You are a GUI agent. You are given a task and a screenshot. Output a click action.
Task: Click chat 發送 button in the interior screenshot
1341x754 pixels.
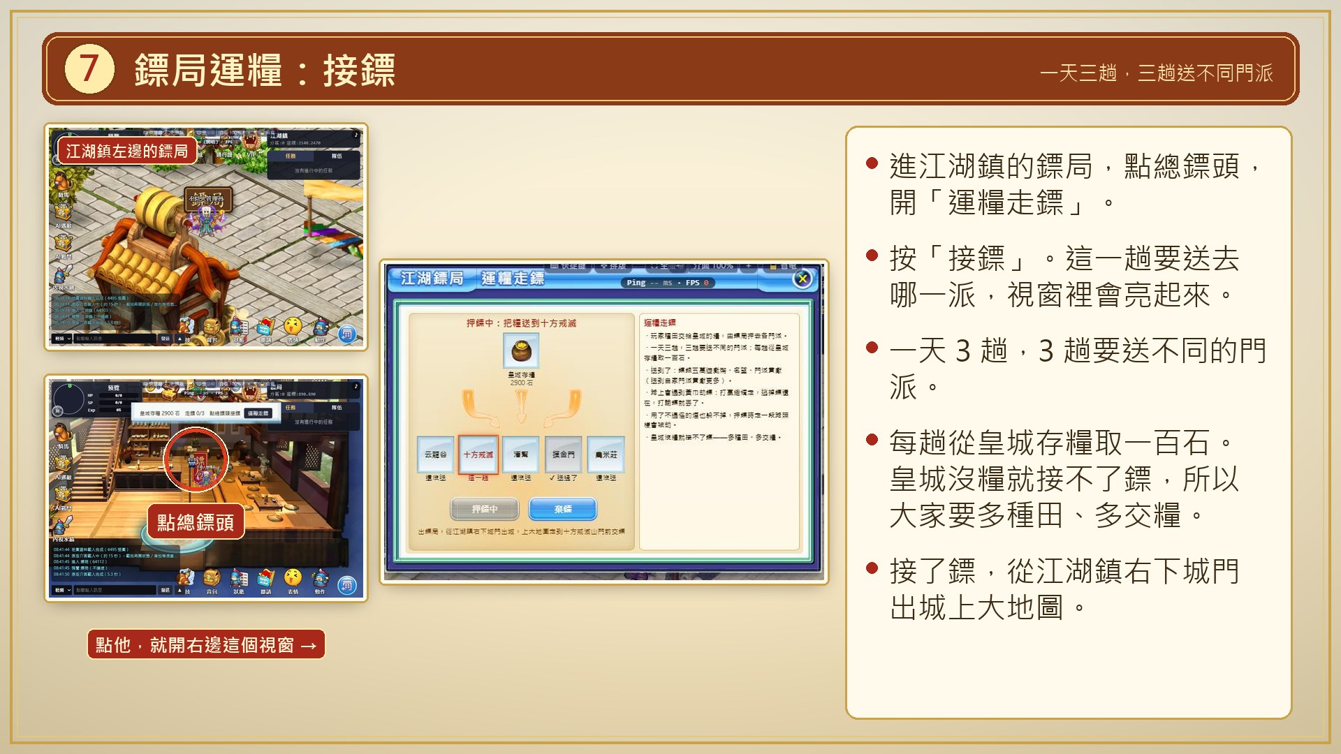[x=165, y=590]
